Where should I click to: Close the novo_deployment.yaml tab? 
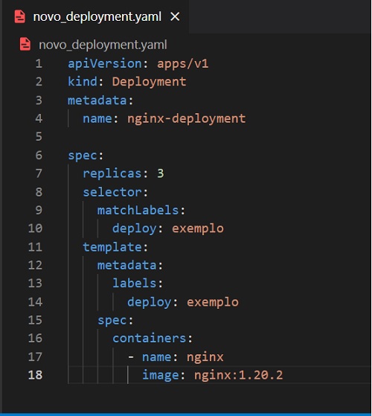tap(175, 16)
